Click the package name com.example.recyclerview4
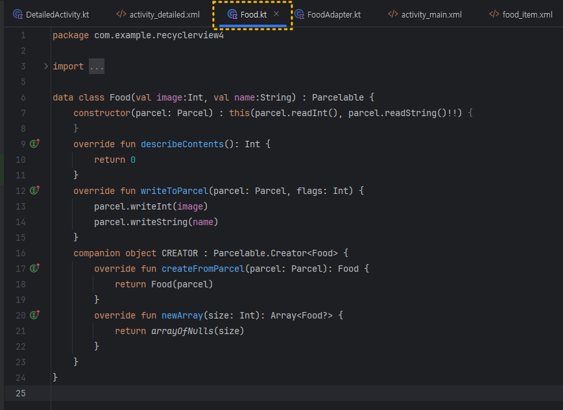The width and height of the screenshot is (563, 410). point(159,36)
